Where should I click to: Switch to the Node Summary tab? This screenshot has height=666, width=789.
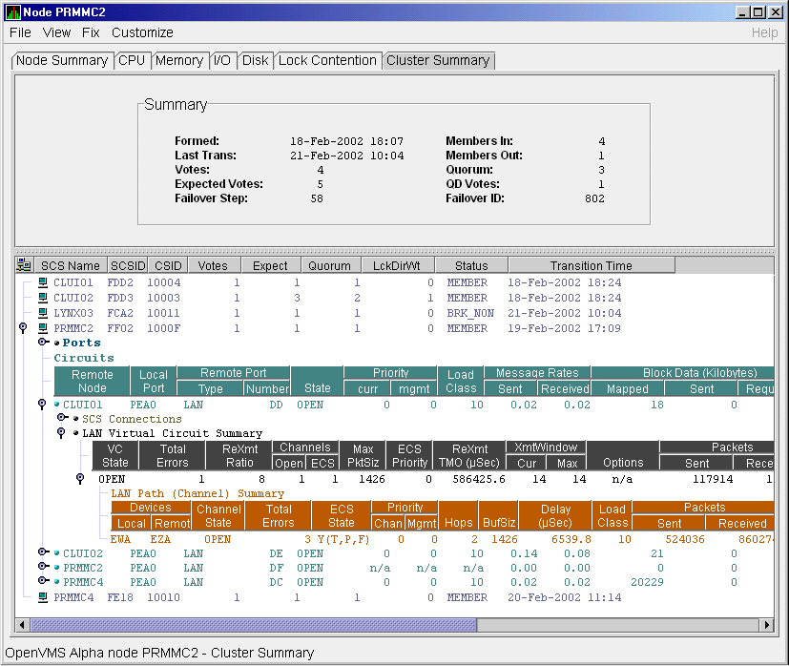tap(62, 60)
